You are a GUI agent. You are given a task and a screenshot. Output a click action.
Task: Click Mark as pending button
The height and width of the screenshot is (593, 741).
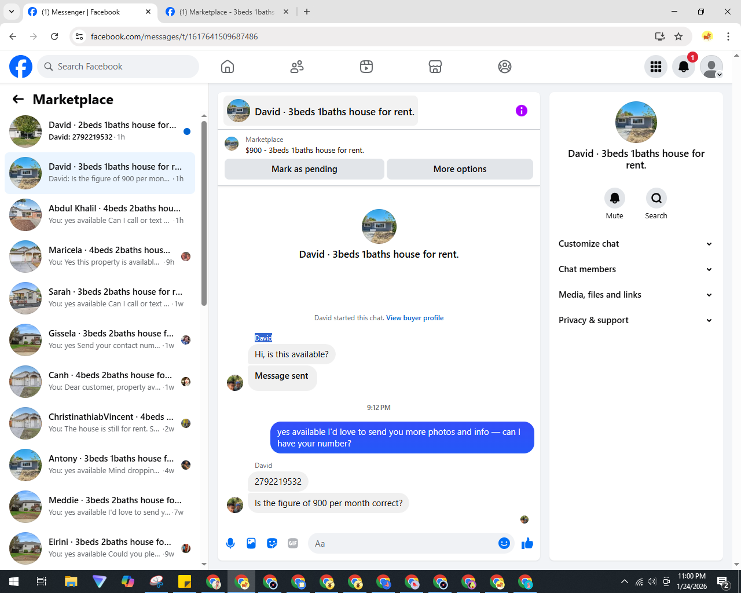click(305, 169)
